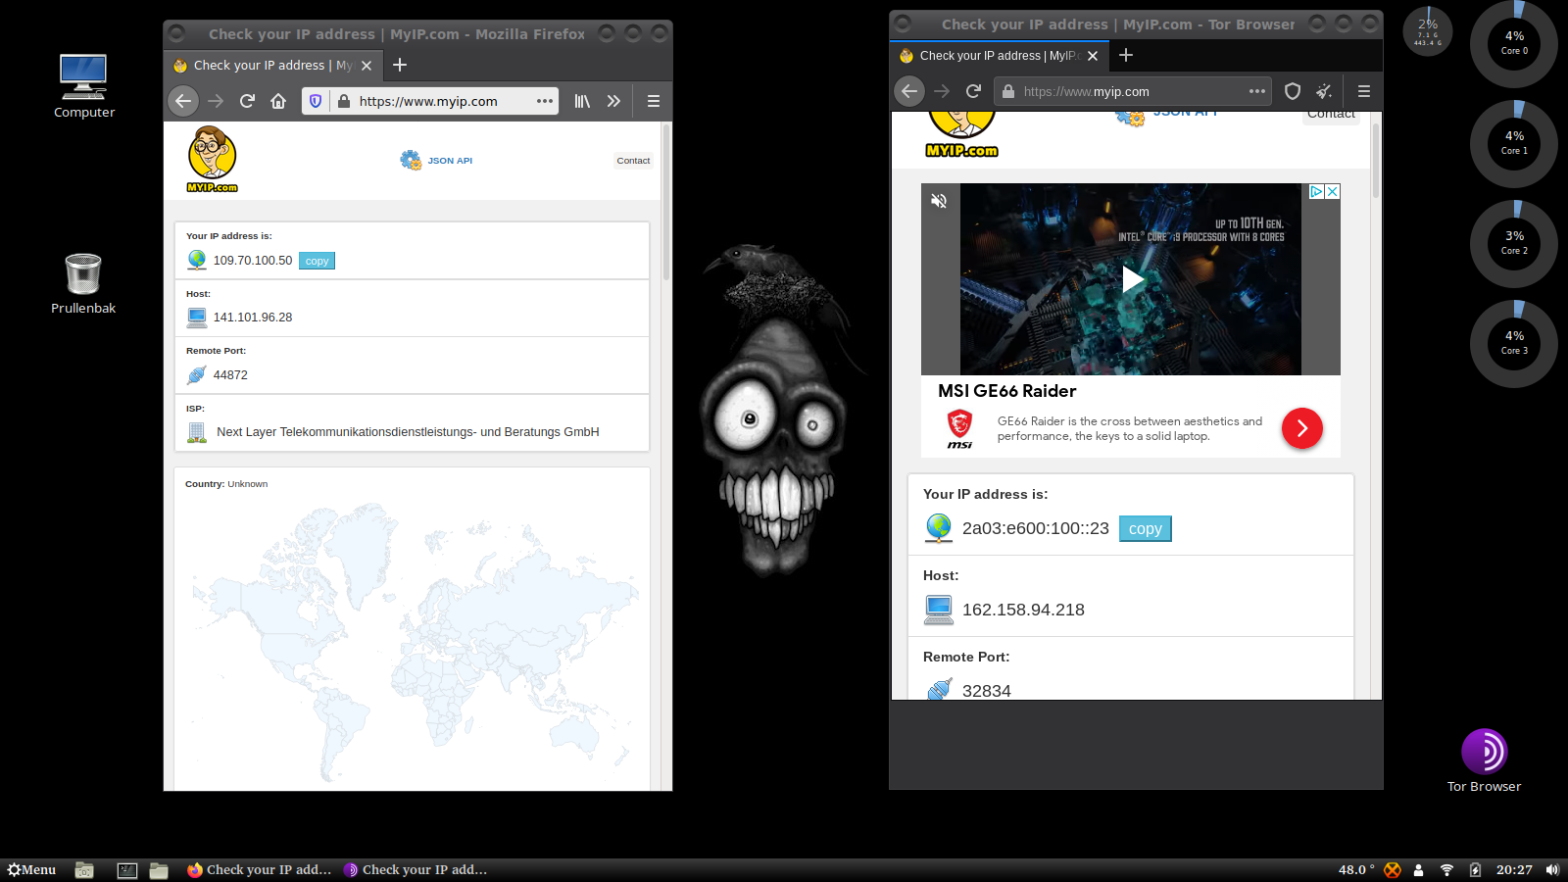Viewport: 1568px width, 882px height.
Task: Unmute the MSI video advertisement
Action: coord(939,201)
